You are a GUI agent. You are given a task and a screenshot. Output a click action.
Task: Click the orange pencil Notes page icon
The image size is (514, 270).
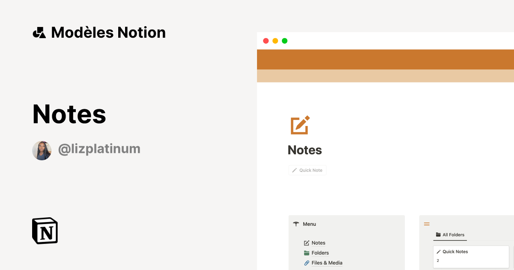(299, 125)
